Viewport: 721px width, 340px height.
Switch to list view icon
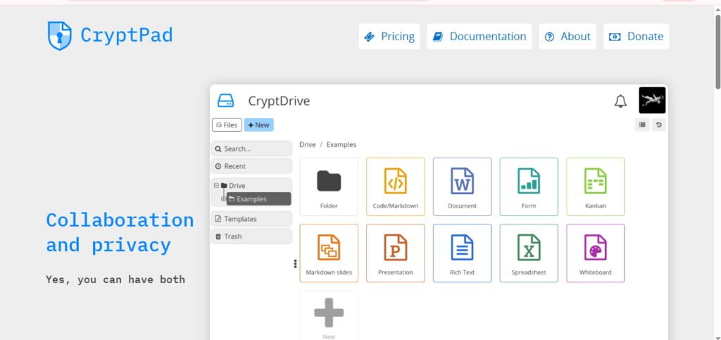tap(642, 125)
